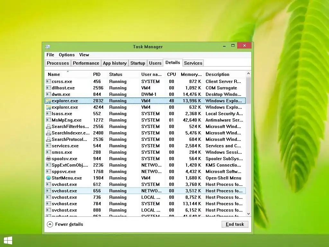The height and width of the screenshot is (247, 329).
Task: Select the 'Services and C...' description
Action: point(223,146)
